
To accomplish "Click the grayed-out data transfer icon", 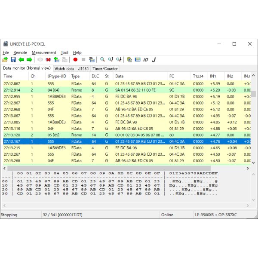I will pos(64,60).
